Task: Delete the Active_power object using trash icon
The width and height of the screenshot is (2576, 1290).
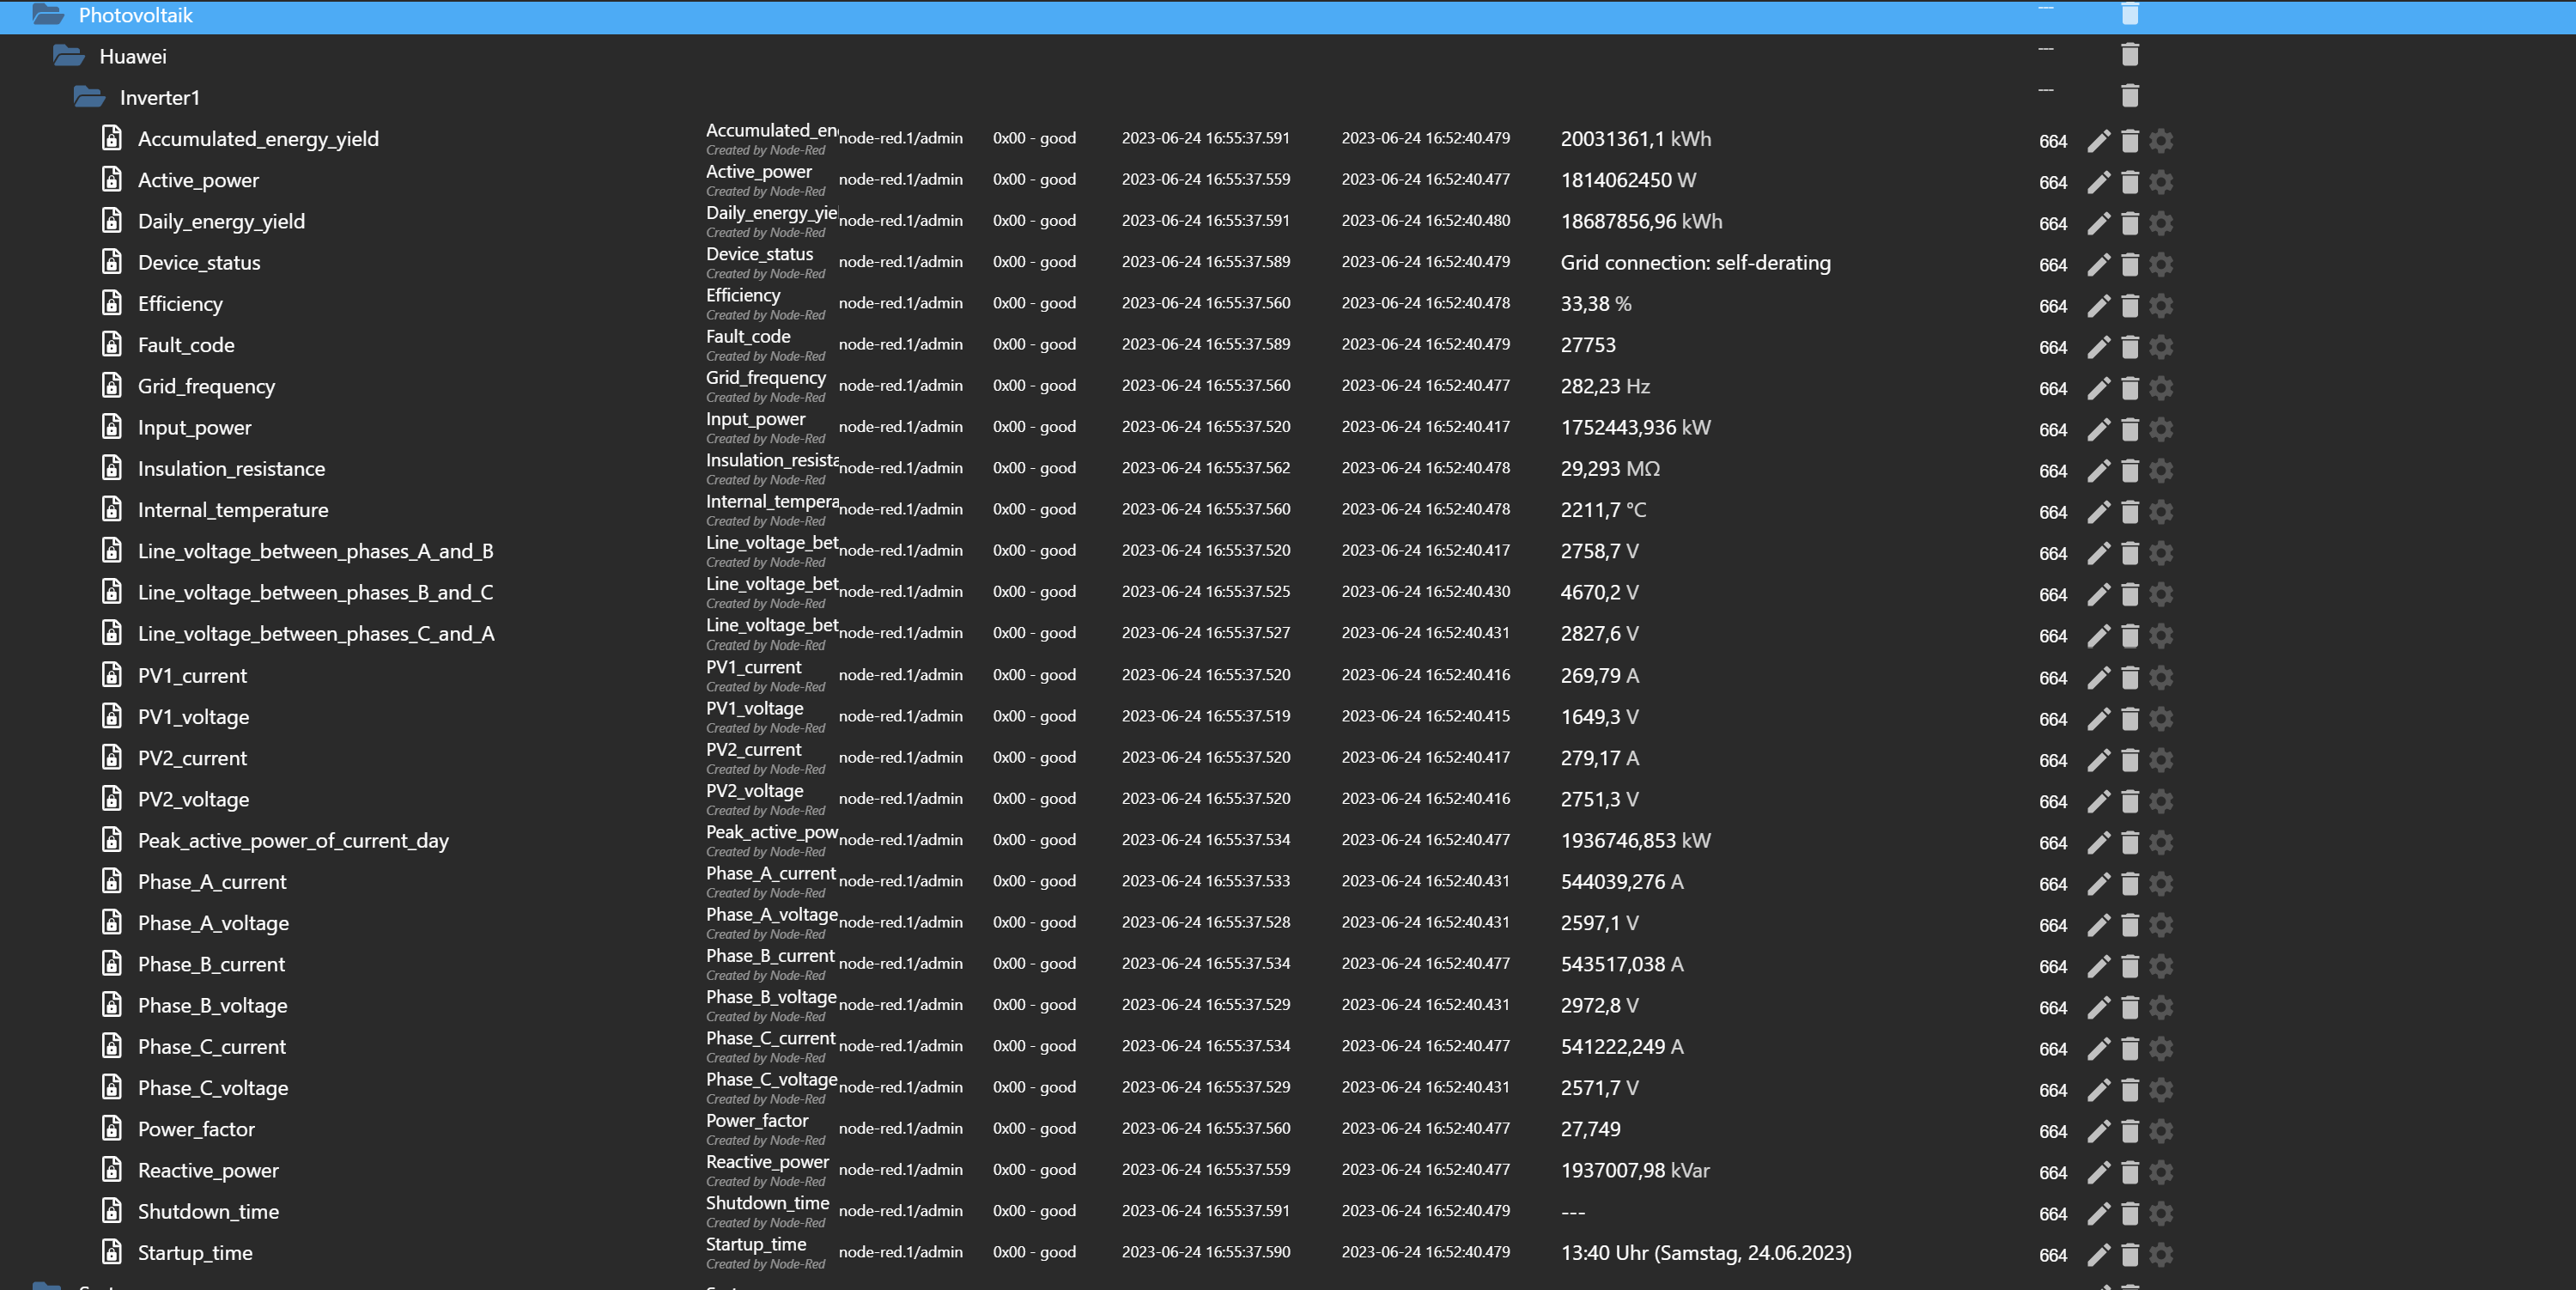Action: 2129,182
